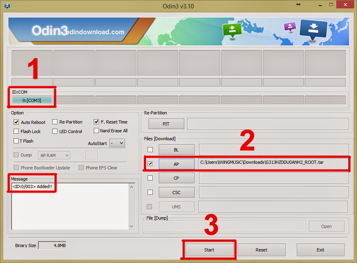The width and height of the screenshot is (357, 263).
Task: Click the UMS checkbox
Action: pos(149,206)
